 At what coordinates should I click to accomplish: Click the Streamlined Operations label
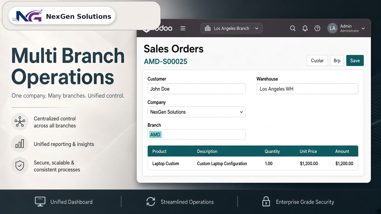187,202
